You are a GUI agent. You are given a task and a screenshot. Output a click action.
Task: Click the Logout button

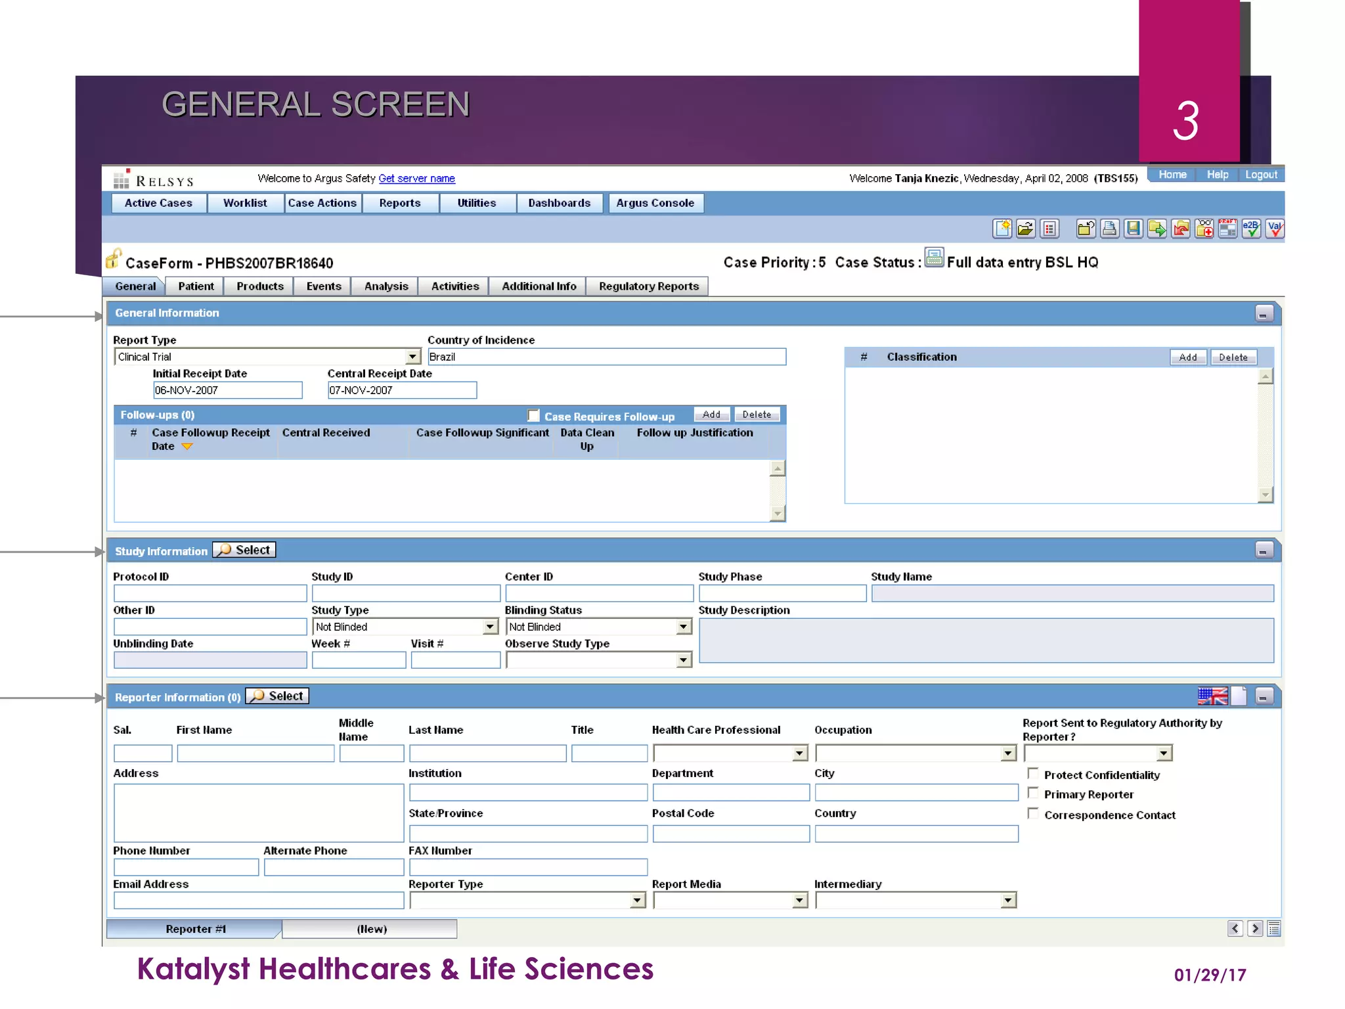pyautogui.click(x=1261, y=175)
